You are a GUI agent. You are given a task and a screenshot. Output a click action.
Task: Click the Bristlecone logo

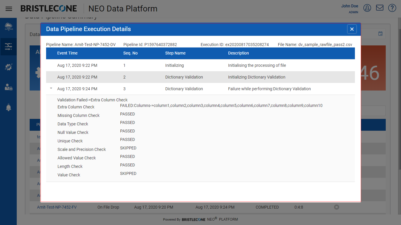point(49,8)
